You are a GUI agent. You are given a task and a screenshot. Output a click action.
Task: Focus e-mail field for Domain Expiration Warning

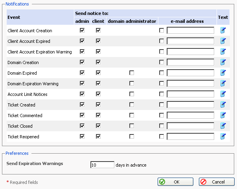coord(191,83)
